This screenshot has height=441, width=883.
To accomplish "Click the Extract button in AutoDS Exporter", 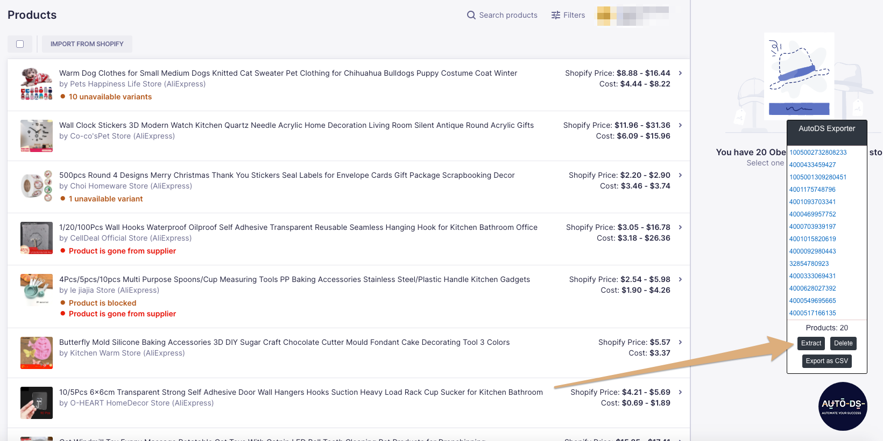I will pos(811,343).
